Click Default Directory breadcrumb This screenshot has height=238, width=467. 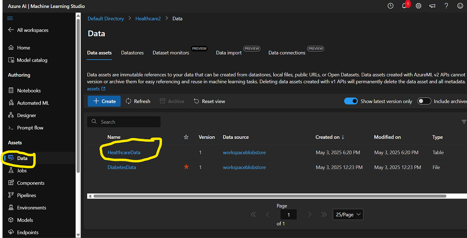[x=106, y=19]
